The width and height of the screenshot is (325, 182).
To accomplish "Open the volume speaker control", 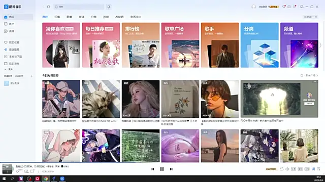I will coord(287,169).
